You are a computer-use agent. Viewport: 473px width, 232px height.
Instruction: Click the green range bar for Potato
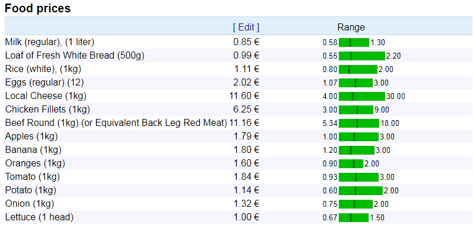click(x=361, y=190)
